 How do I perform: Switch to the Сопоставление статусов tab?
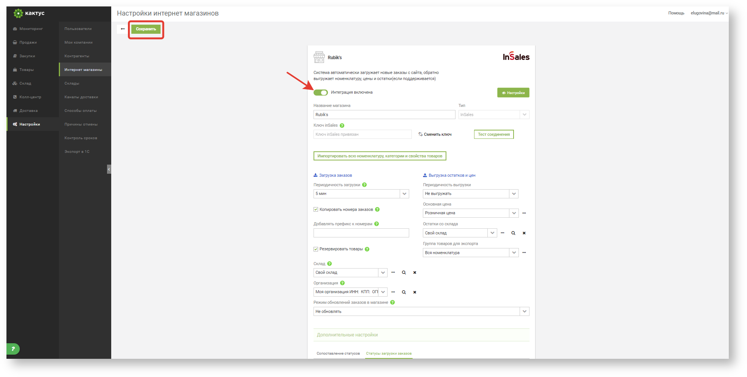pos(338,353)
